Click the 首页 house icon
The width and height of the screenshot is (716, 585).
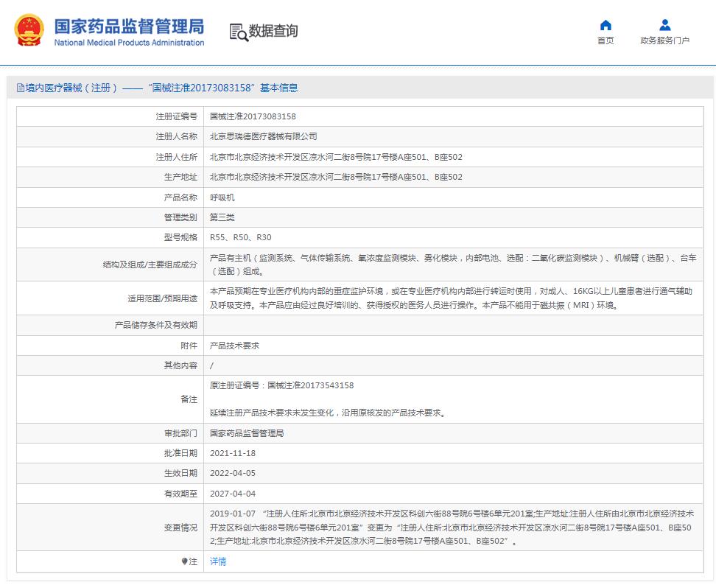(x=606, y=25)
